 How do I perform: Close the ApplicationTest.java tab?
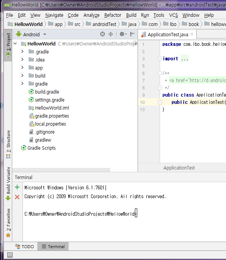(192, 34)
